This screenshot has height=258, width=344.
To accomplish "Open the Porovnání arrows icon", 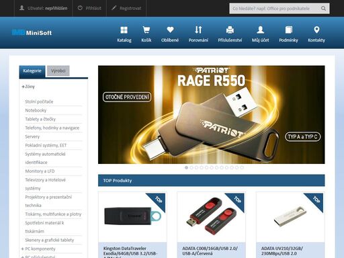I will tap(198, 30).
